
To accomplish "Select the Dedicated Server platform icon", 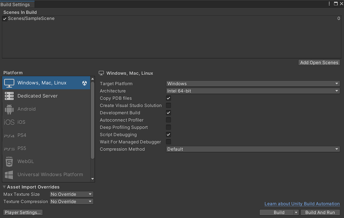I will (x=9, y=96).
